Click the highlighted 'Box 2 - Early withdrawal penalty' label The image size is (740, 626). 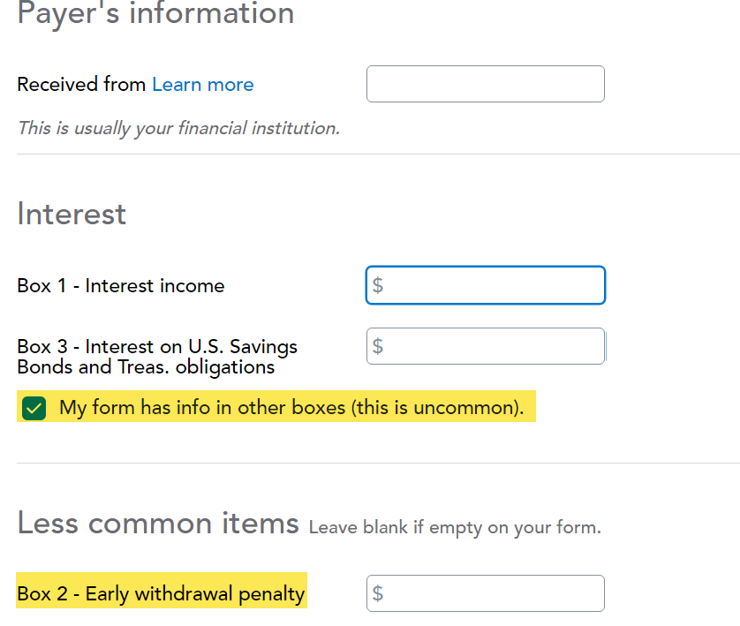161,594
